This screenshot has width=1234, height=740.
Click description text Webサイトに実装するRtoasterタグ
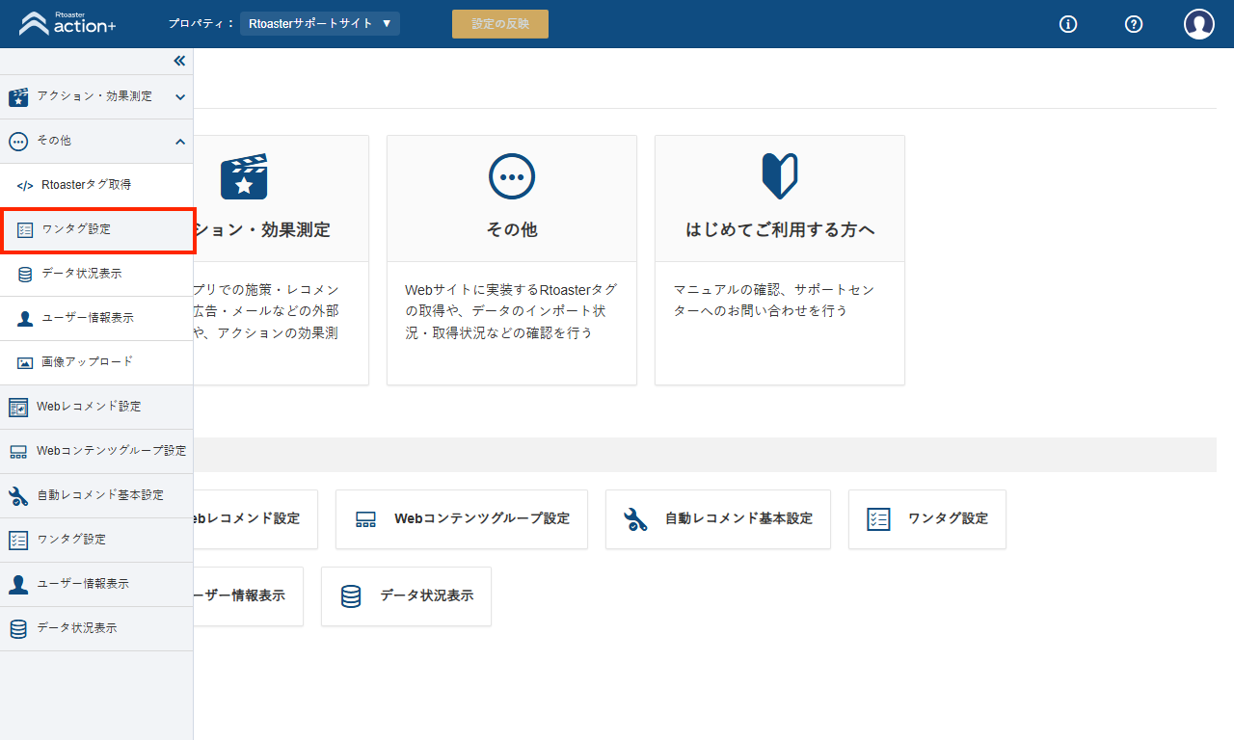click(511, 289)
